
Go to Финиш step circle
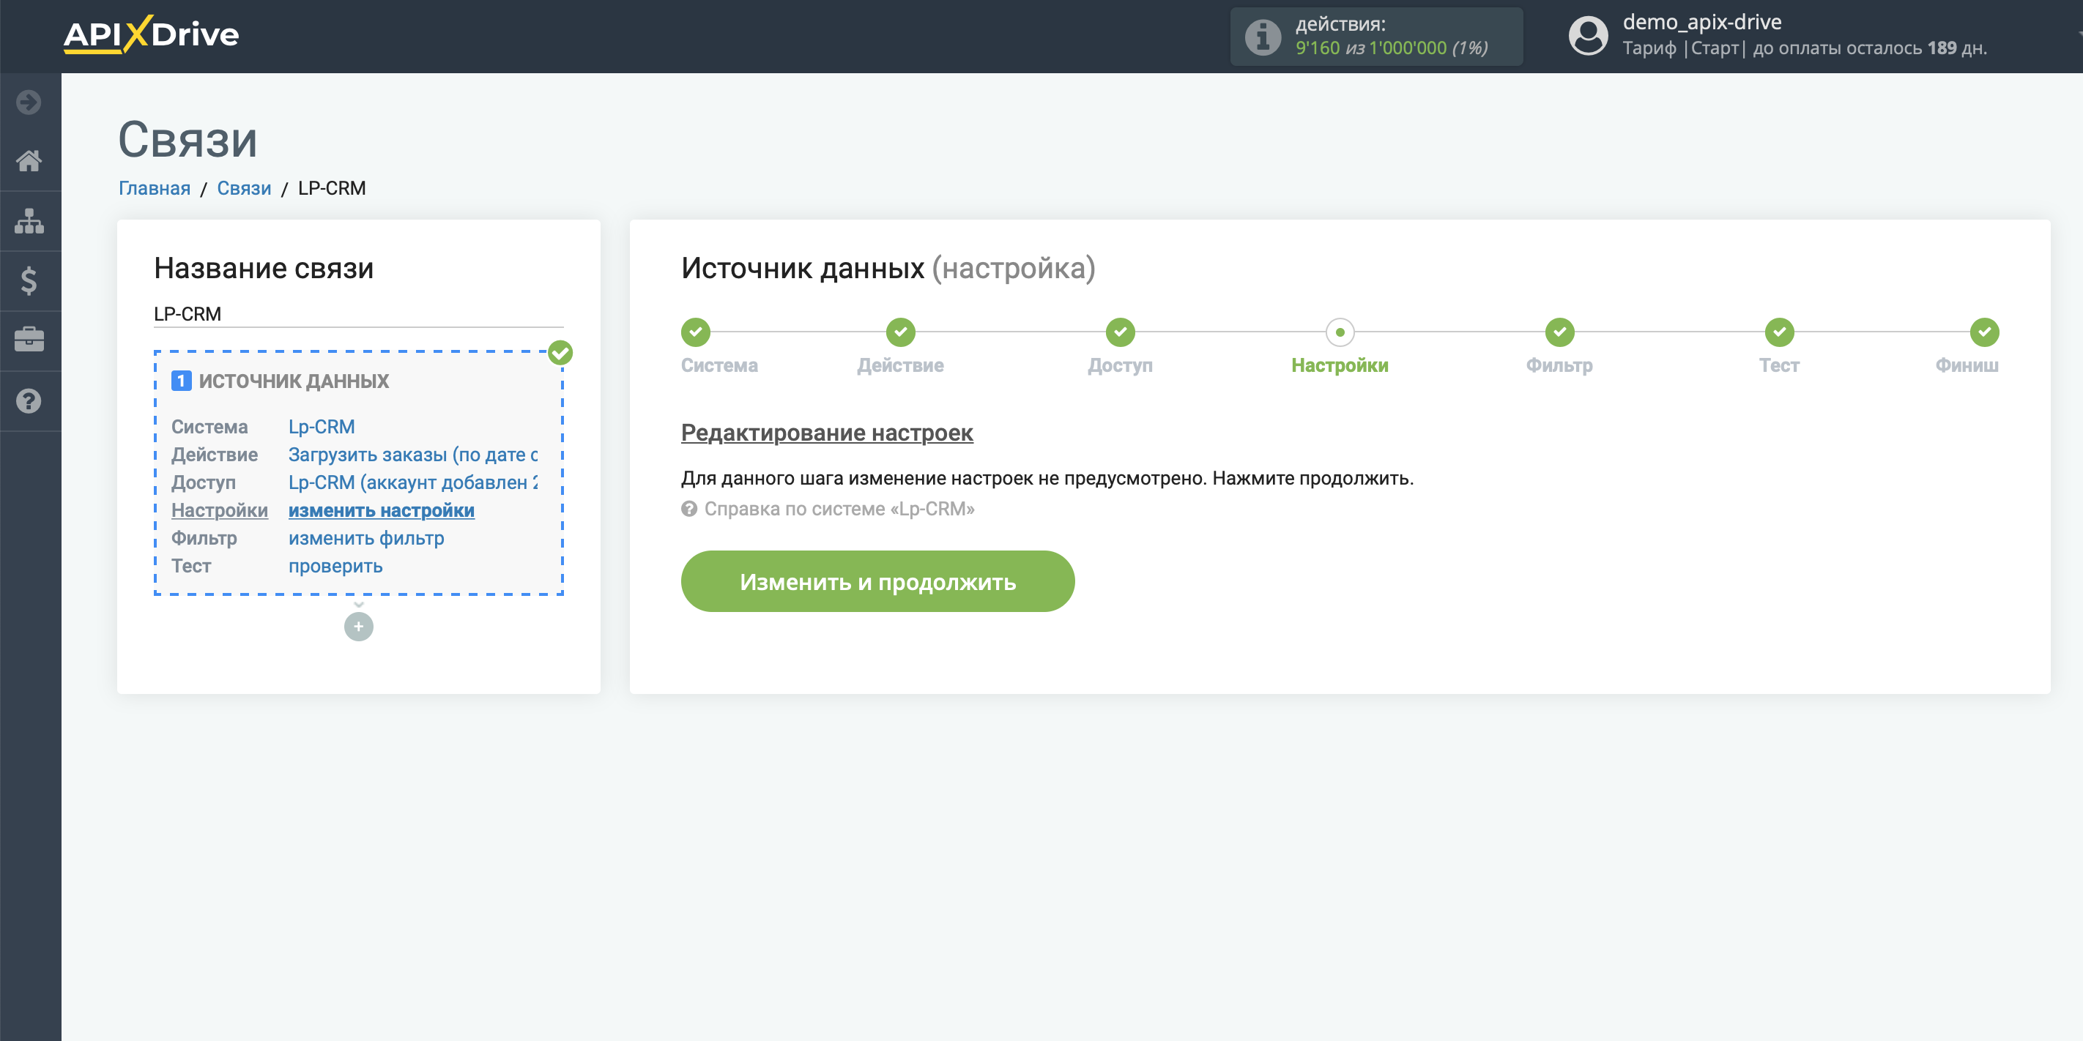coord(1984,332)
